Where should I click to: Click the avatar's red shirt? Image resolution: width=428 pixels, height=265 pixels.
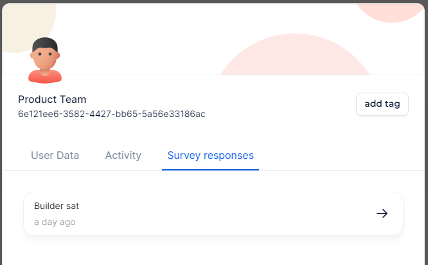45,77
